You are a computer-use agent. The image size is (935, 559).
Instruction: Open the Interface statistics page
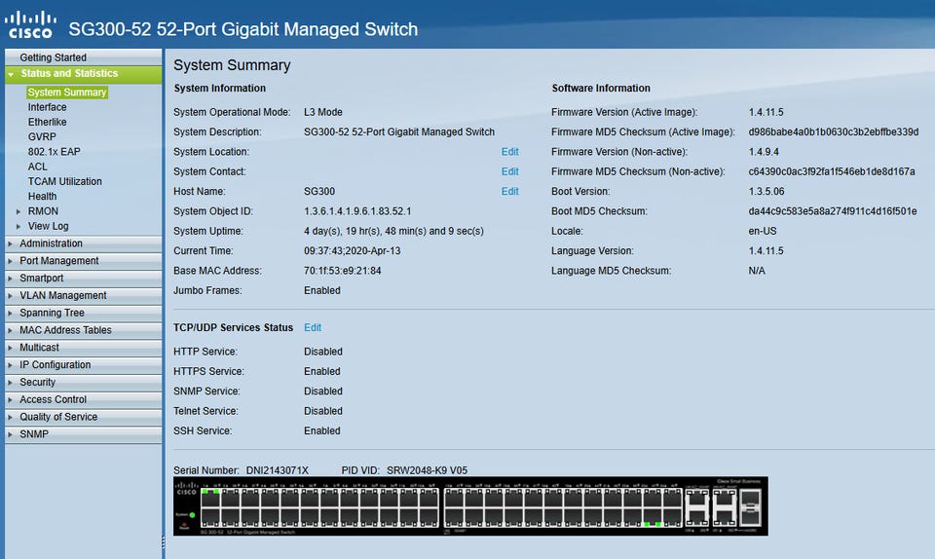[47, 107]
